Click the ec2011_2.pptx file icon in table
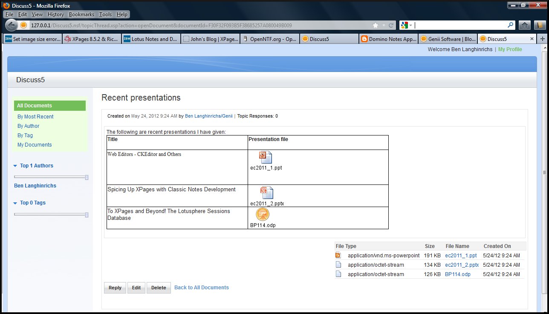Viewport: 549px width, 314px height. click(x=267, y=193)
